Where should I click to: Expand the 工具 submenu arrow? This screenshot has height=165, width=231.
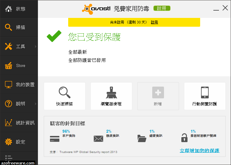[36, 46]
